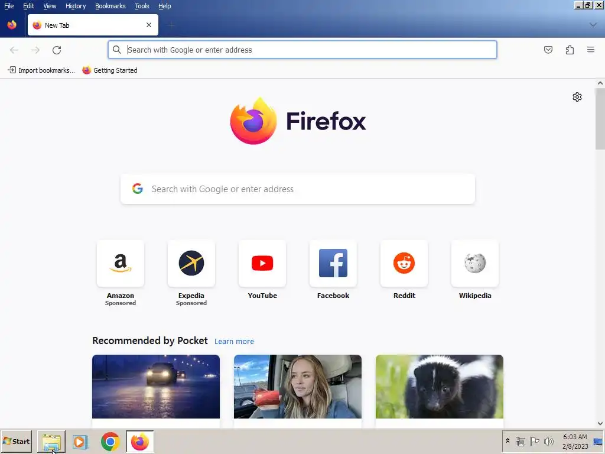Follow Learn more Pocket link
The width and height of the screenshot is (605, 454).
pyautogui.click(x=234, y=341)
